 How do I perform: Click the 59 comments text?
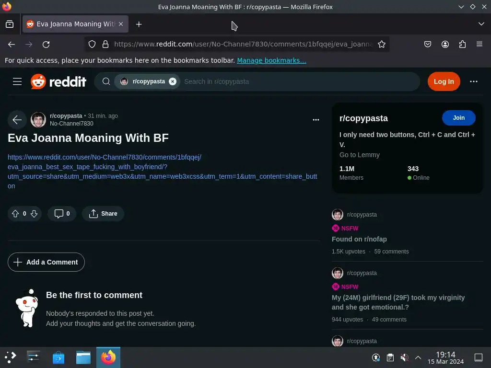coord(391,252)
